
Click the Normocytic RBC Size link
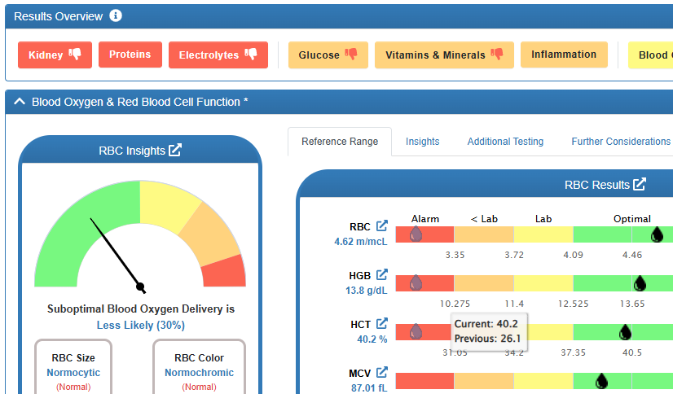73,373
